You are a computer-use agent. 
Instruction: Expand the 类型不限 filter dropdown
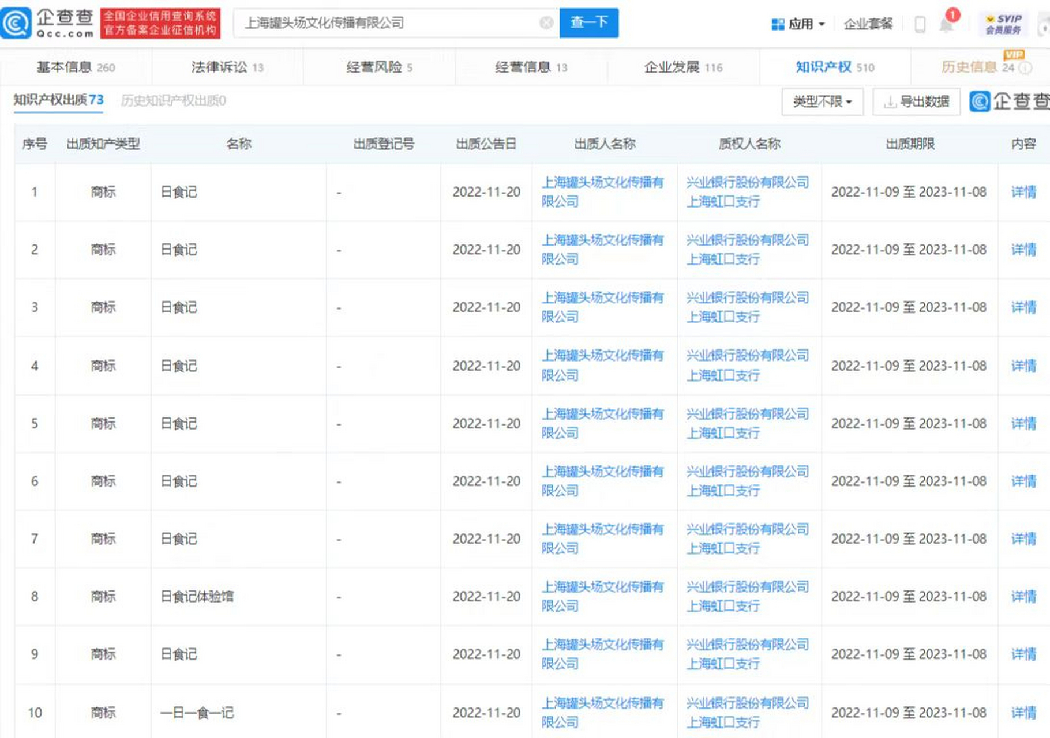pyautogui.click(x=822, y=101)
